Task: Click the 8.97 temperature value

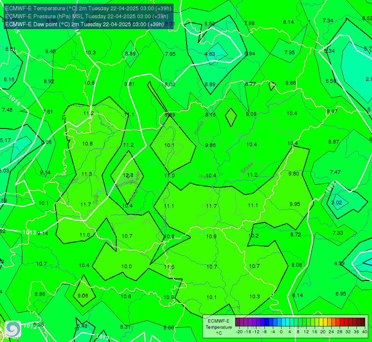Action: [x=332, y=111]
